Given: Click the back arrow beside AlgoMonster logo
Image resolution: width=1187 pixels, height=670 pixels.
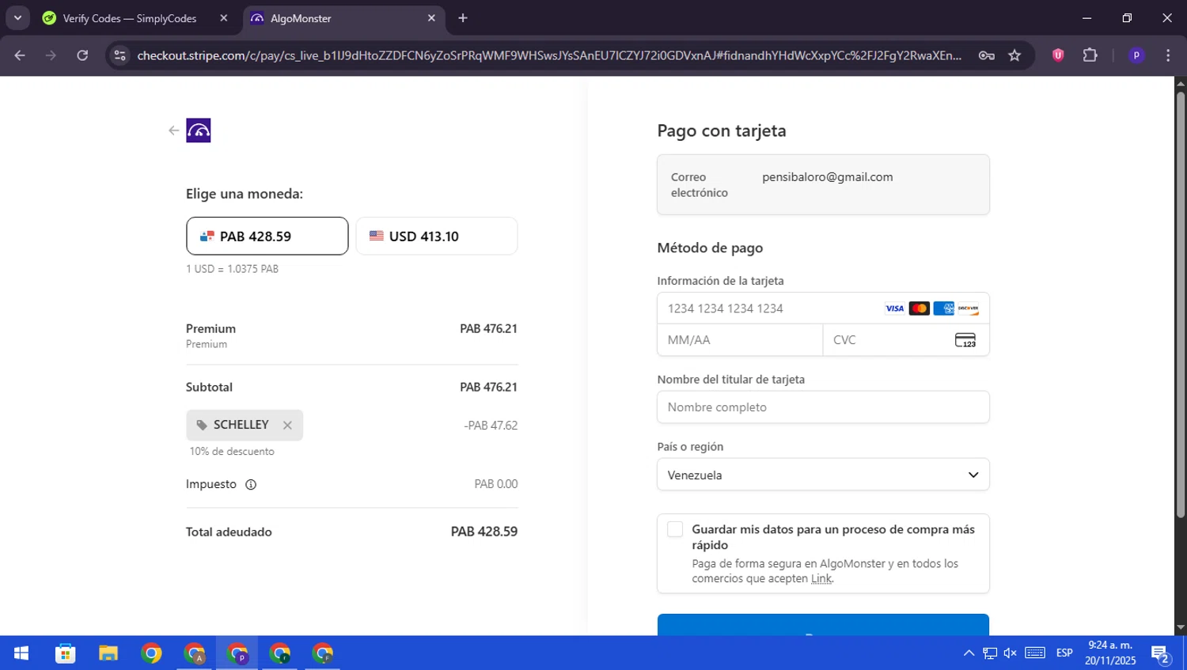Looking at the screenshot, I should point(173,131).
